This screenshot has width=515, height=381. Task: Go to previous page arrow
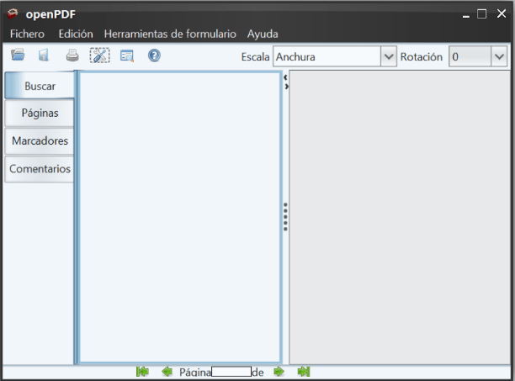pos(167,371)
